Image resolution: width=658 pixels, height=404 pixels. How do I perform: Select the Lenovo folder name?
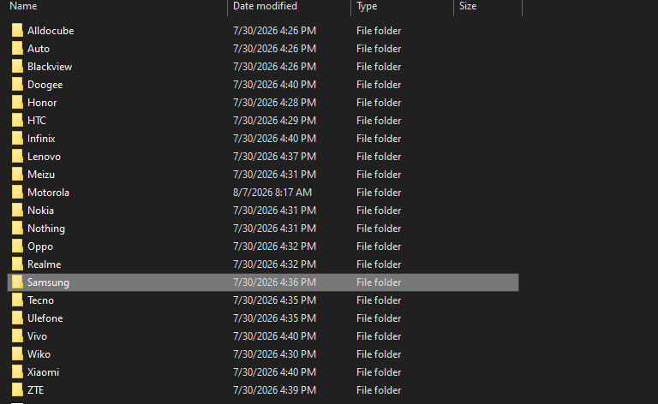coord(44,157)
